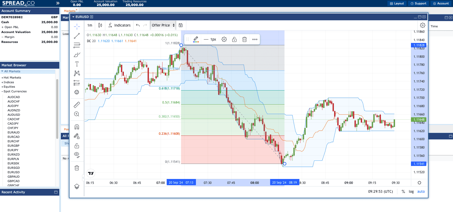Grab the floating toolbar drag handle
Screen dimensions: 453x212
[x=187, y=39]
